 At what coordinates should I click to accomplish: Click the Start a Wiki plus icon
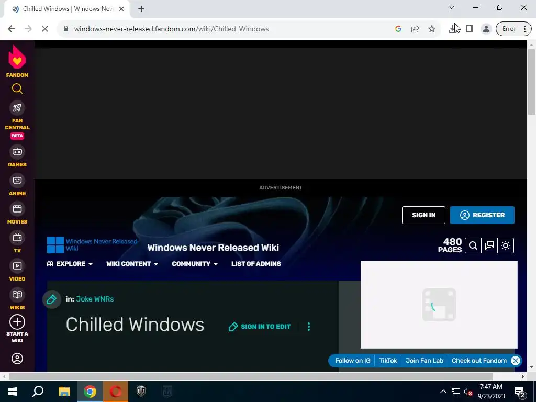click(x=17, y=322)
